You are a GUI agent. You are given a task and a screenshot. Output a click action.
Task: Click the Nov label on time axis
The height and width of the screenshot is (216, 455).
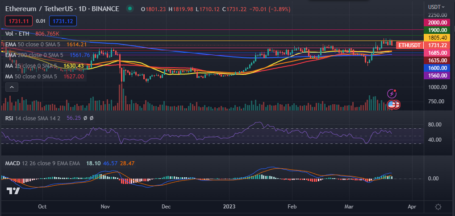105,207
